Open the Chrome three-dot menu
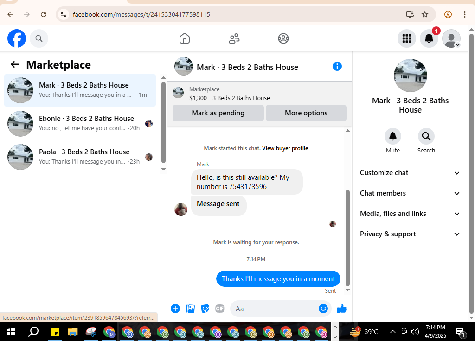The height and width of the screenshot is (341, 475). click(x=464, y=14)
